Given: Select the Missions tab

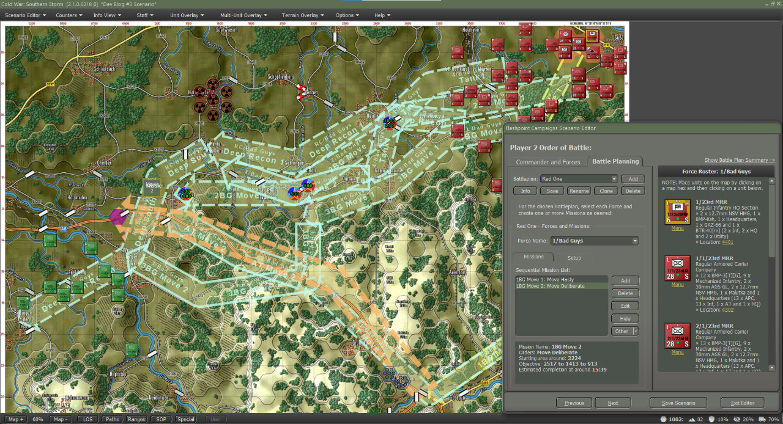Looking at the screenshot, I should click(533, 257).
